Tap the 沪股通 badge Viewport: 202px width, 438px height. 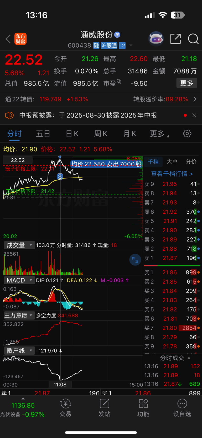(x=109, y=46)
